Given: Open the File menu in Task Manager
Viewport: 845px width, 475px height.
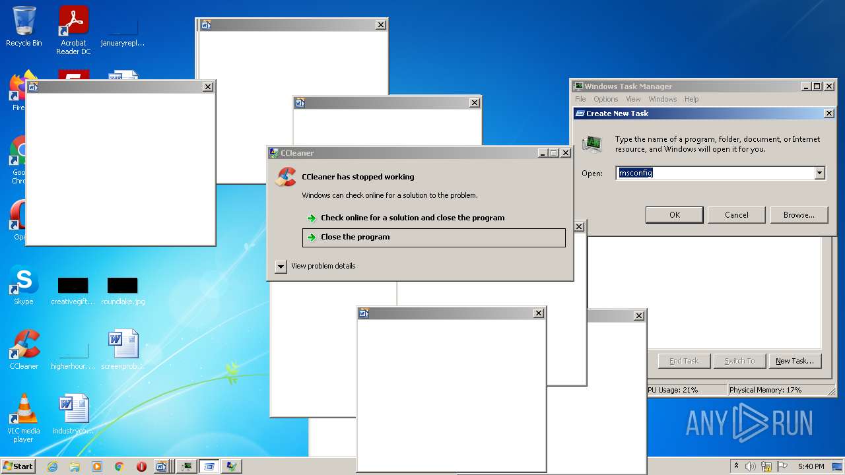Looking at the screenshot, I should pyautogui.click(x=580, y=99).
